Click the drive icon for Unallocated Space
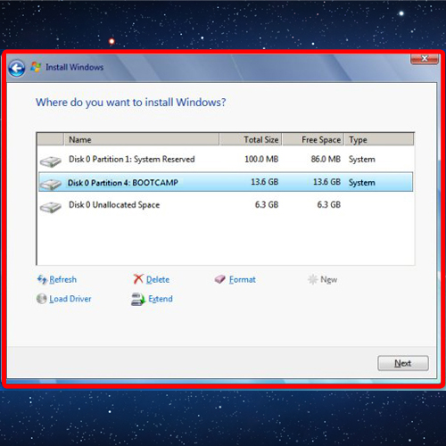The image size is (446, 446). pyautogui.click(x=51, y=207)
